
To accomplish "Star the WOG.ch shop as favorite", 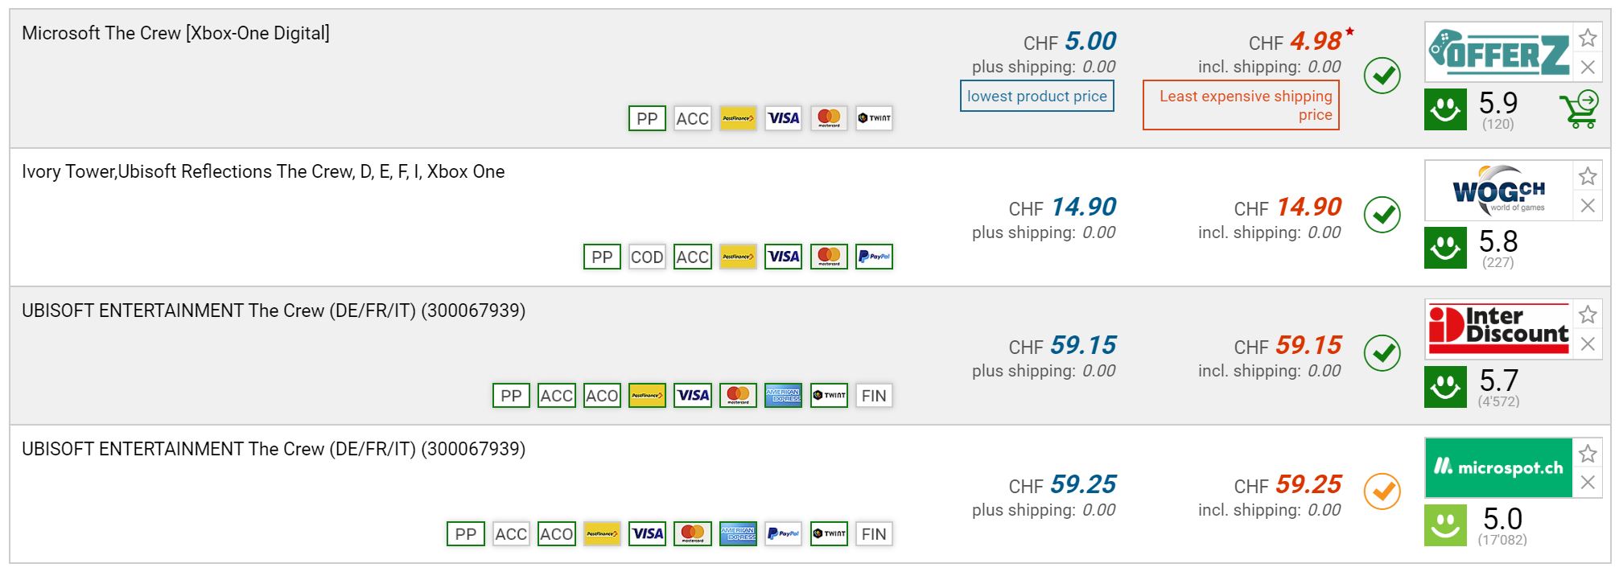I will (1588, 176).
